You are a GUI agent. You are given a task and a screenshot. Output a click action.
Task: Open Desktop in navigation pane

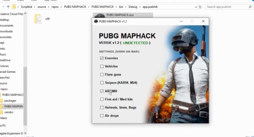(x=5, y=20)
